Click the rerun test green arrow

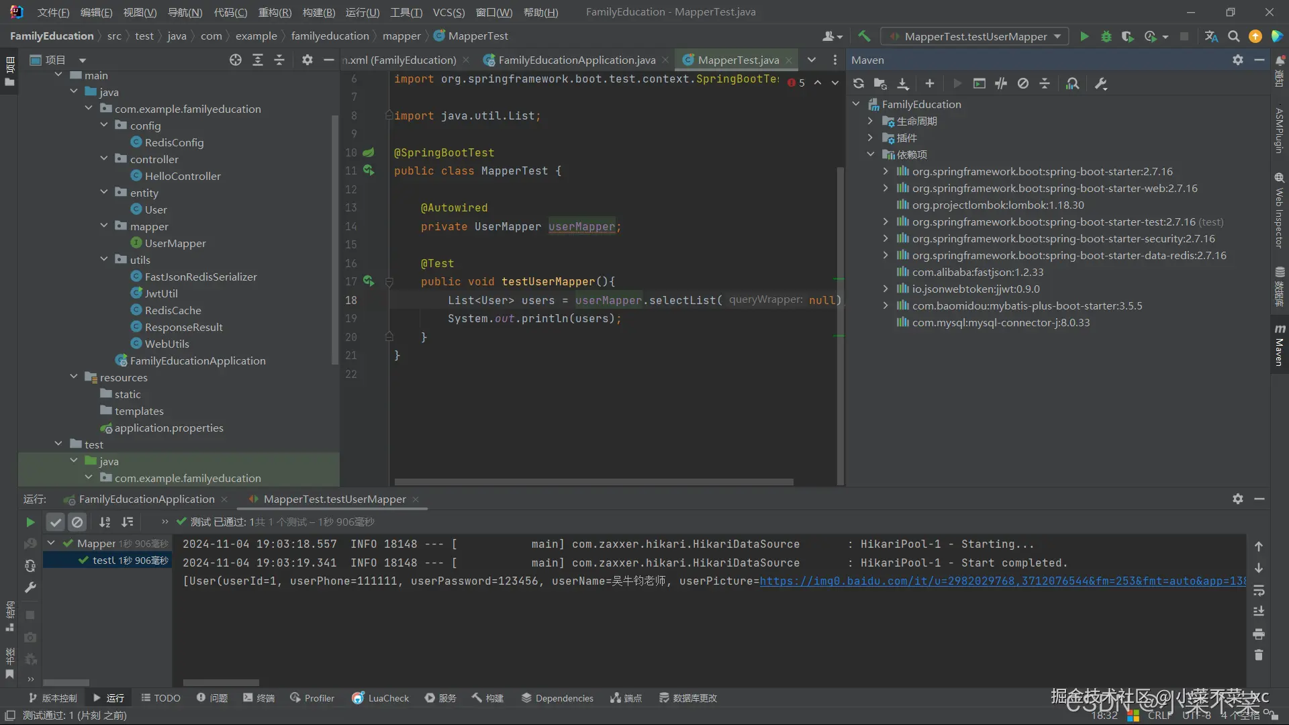30,522
